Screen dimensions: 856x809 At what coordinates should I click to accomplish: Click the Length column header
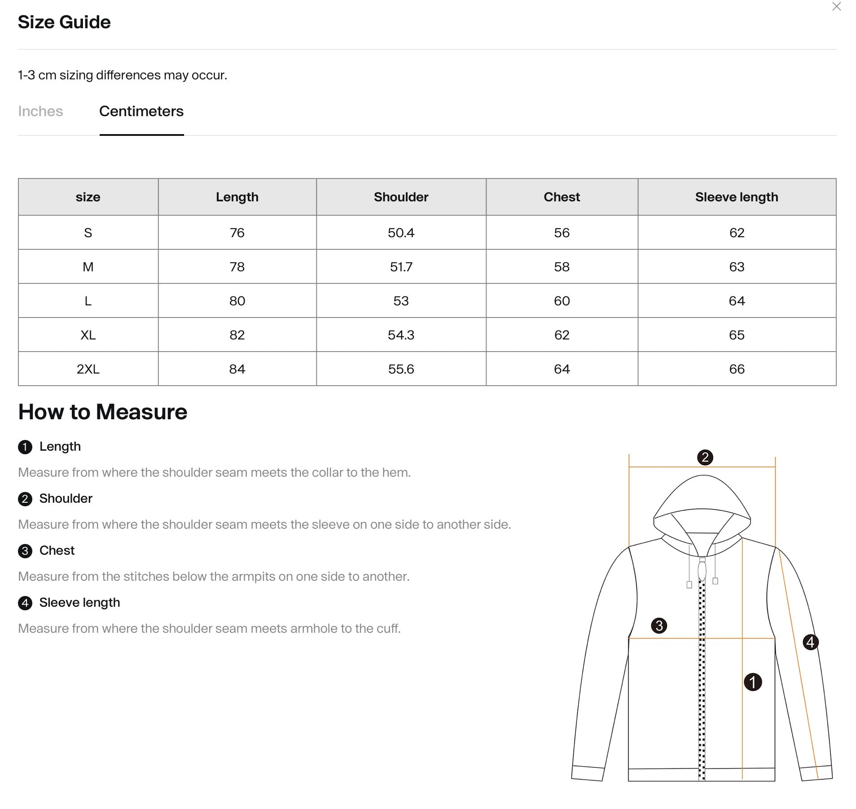[237, 197]
